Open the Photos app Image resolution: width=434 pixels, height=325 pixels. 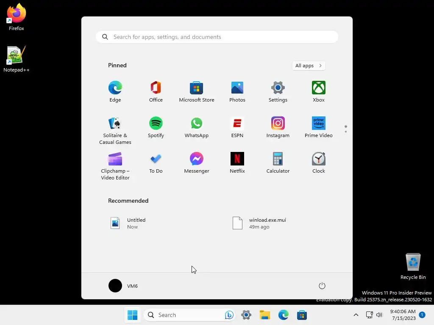(237, 92)
